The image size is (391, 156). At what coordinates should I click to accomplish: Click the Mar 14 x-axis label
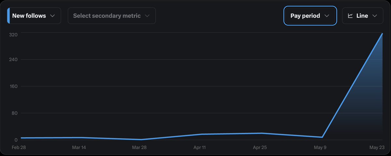pyautogui.click(x=79, y=148)
